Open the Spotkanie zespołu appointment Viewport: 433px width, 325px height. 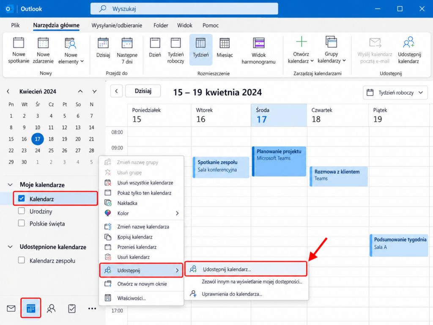[x=221, y=167]
